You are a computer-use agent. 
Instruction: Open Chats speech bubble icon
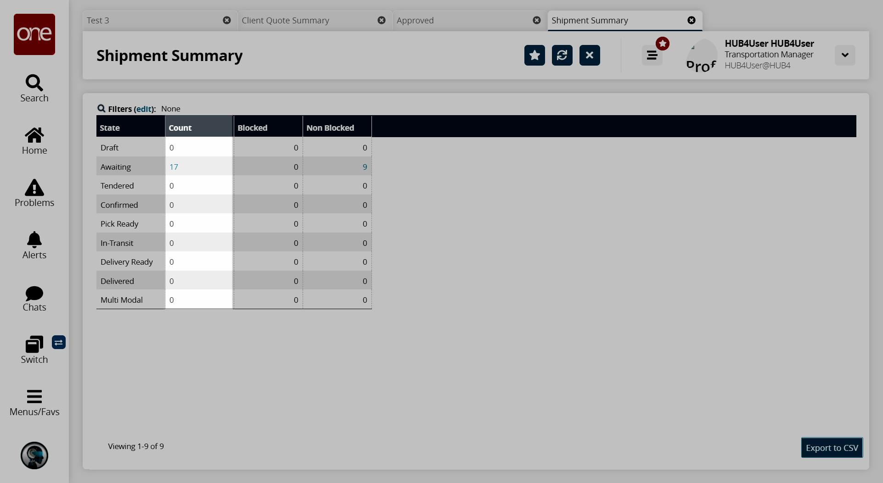click(x=34, y=293)
